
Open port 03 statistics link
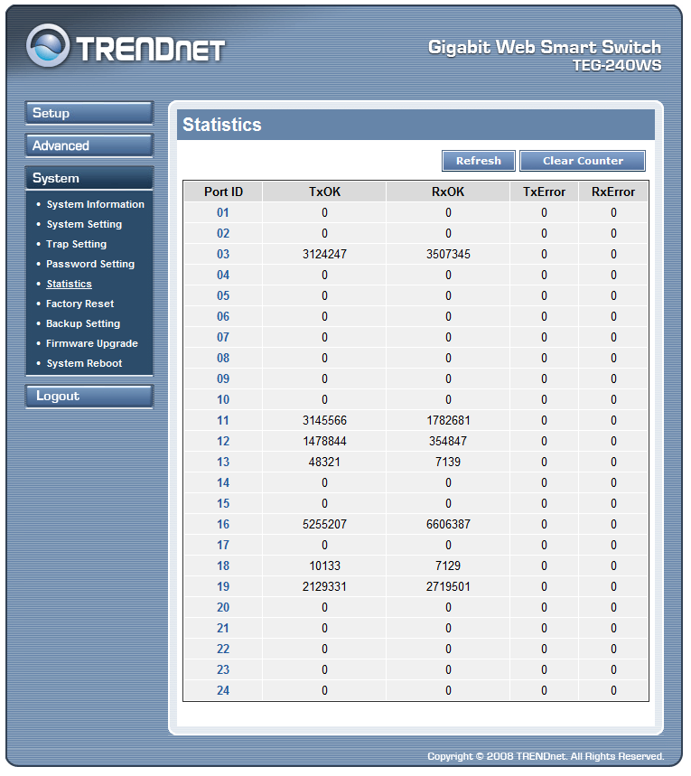point(223,255)
